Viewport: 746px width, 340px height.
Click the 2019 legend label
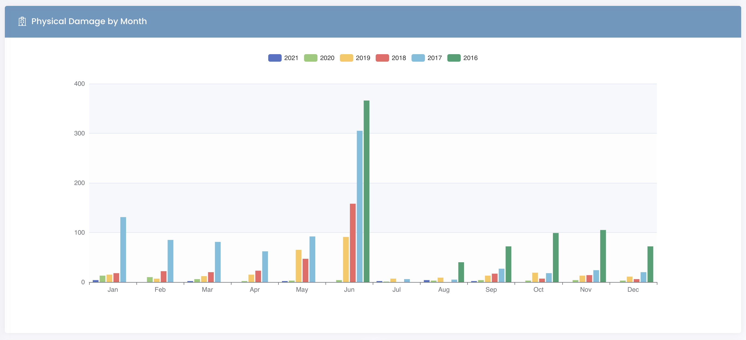pos(363,58)
